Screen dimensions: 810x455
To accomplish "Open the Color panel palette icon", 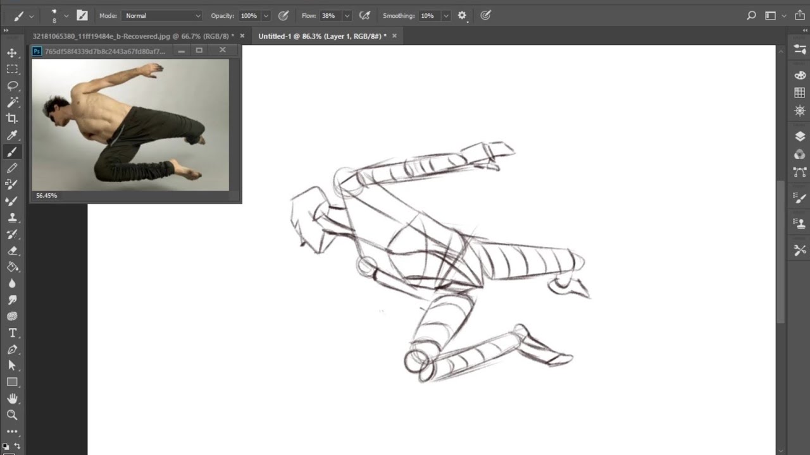I will (x=800, y=75).
